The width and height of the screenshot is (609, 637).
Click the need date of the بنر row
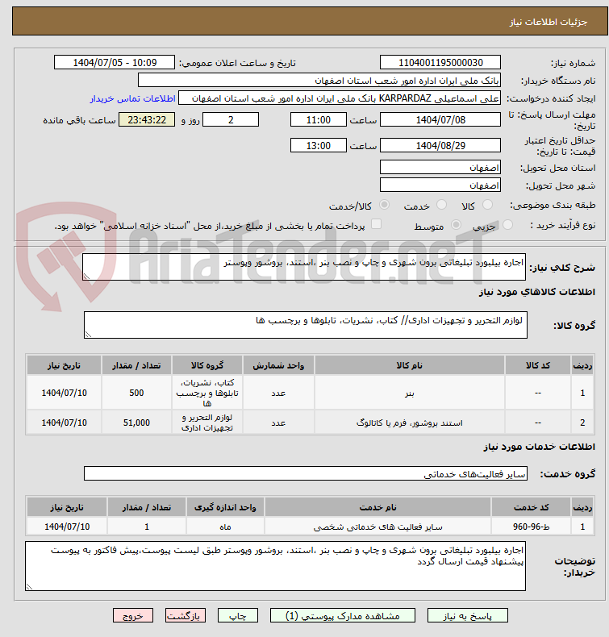point(65,393)
